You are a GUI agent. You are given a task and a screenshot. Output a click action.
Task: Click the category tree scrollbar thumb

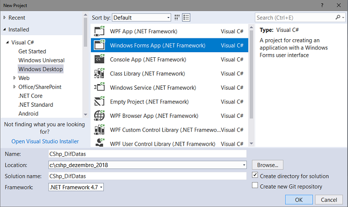point(85,32)
